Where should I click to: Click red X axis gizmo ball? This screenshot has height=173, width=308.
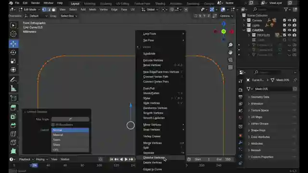(x=232, y=32)
